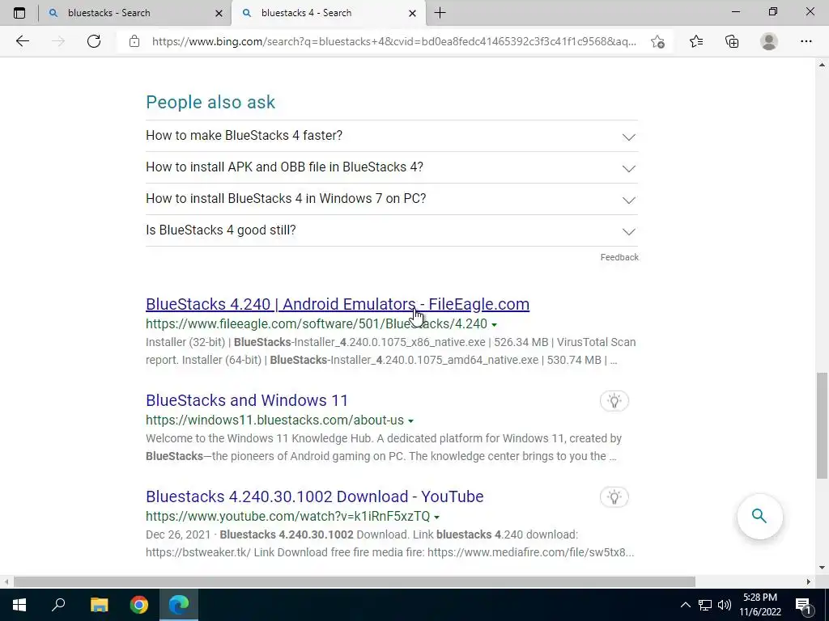The image size is (829, 621).
Task: Click the floating search magnifier button
Action: 759,516
